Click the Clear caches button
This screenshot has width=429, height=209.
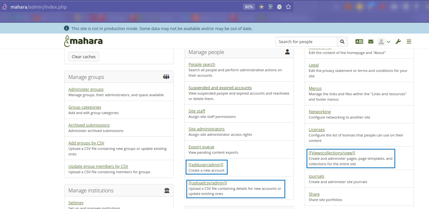pyautogui.click(x=83, y=57)
